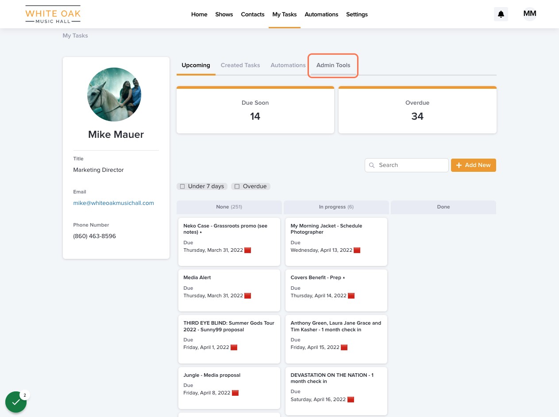
Task: Open Contacts in the navigation bar
Action: click(253, 14)
